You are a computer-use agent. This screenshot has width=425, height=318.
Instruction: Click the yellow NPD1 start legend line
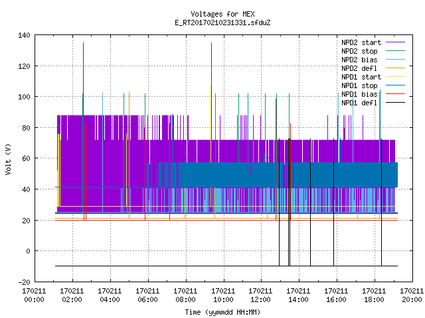pos(395,77)
